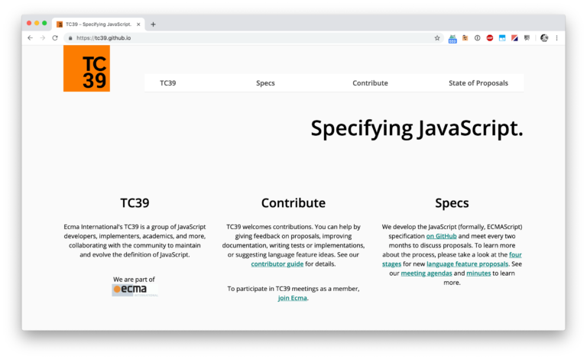Click the browser forward arrow

pyautogui.click(x=43, y=37)
